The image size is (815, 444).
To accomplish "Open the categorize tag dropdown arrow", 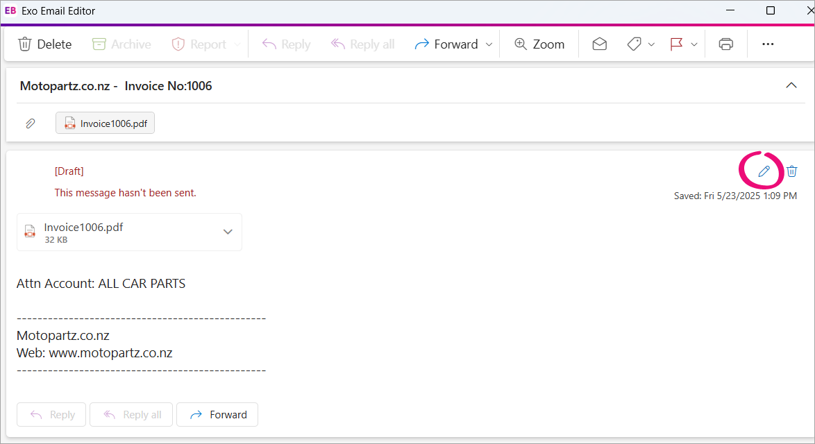I will (x=651, y=44).
